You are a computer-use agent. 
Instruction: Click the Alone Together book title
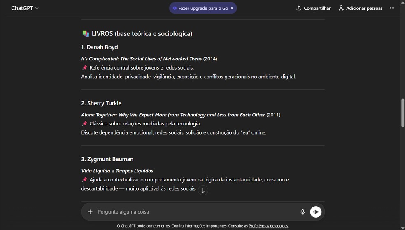pos(173,115)
